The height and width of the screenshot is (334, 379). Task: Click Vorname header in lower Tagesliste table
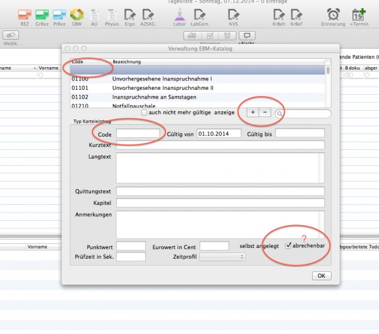coord(37,247)
